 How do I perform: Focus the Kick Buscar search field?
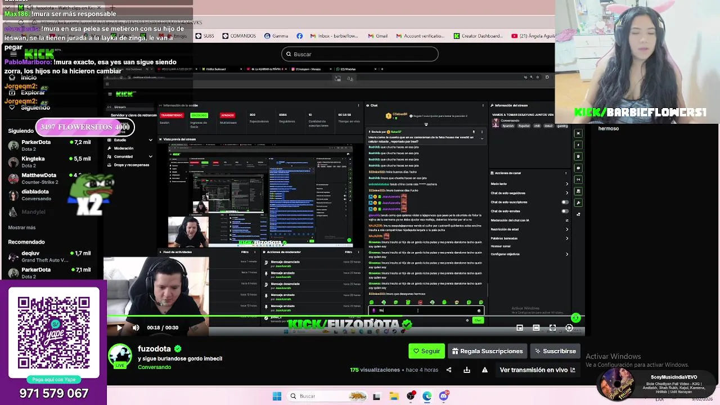[x=360, y=54]
